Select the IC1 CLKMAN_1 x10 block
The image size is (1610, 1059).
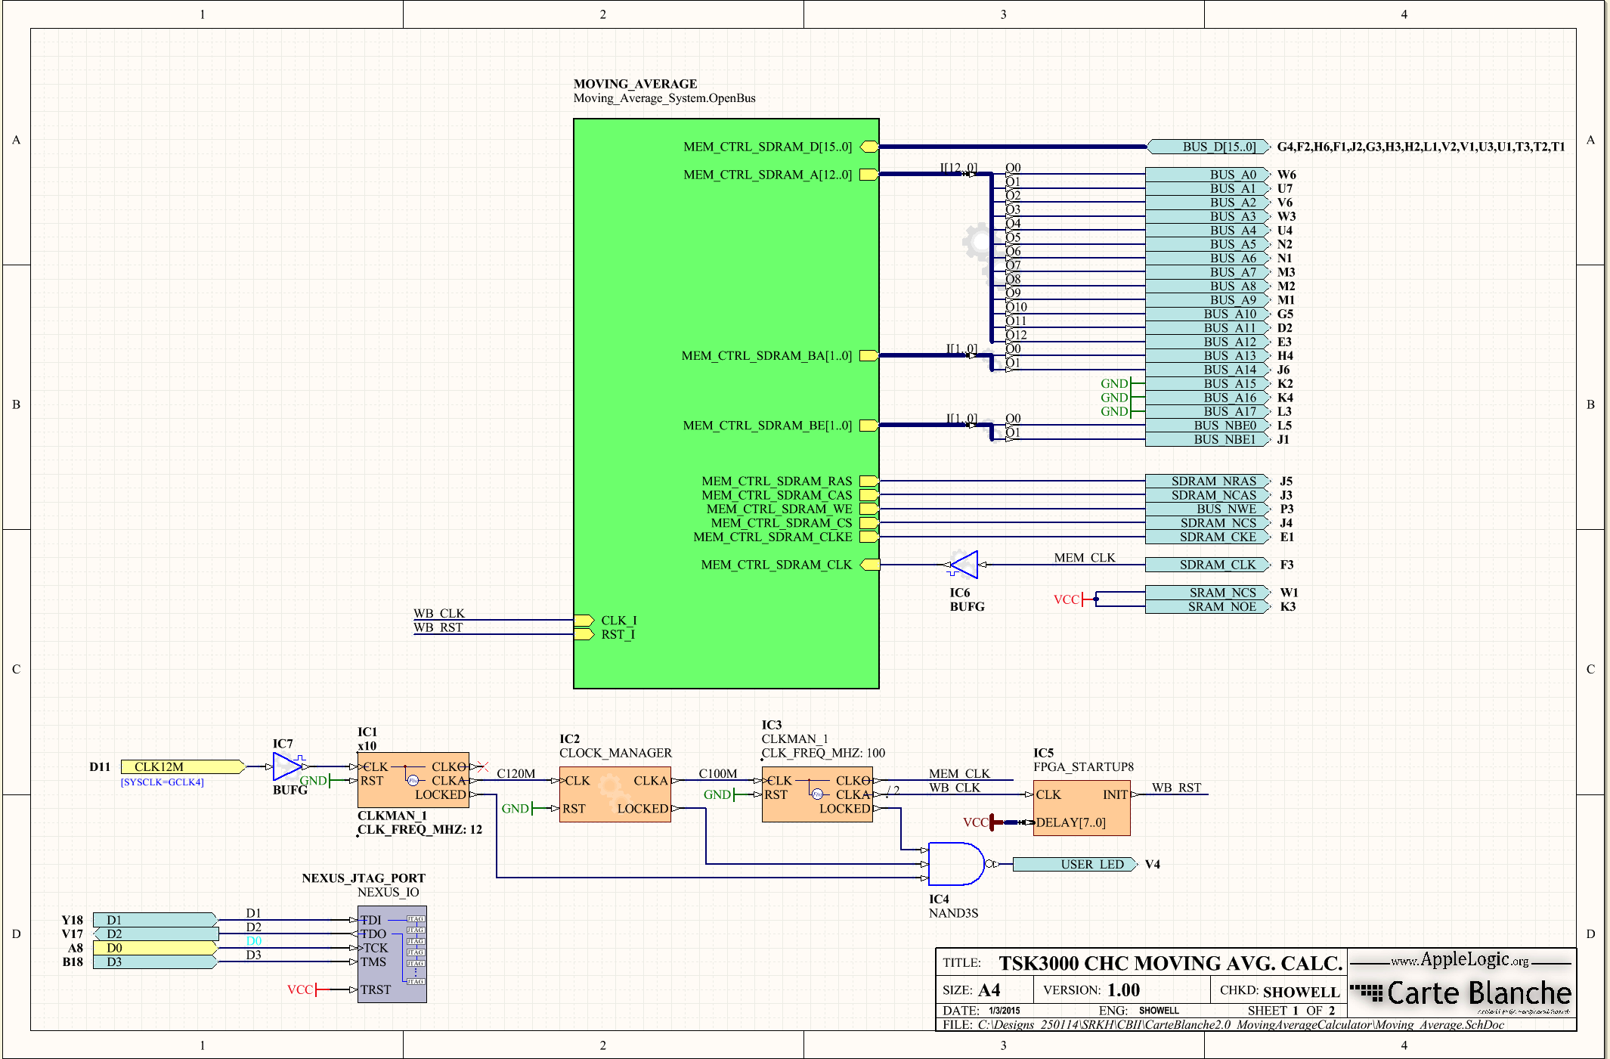point(413,780)
